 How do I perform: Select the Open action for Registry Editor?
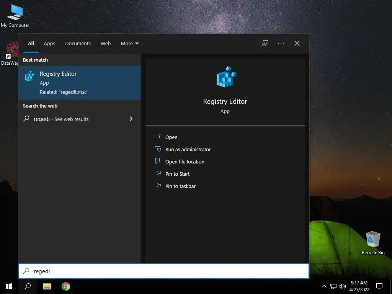point(171,137)
